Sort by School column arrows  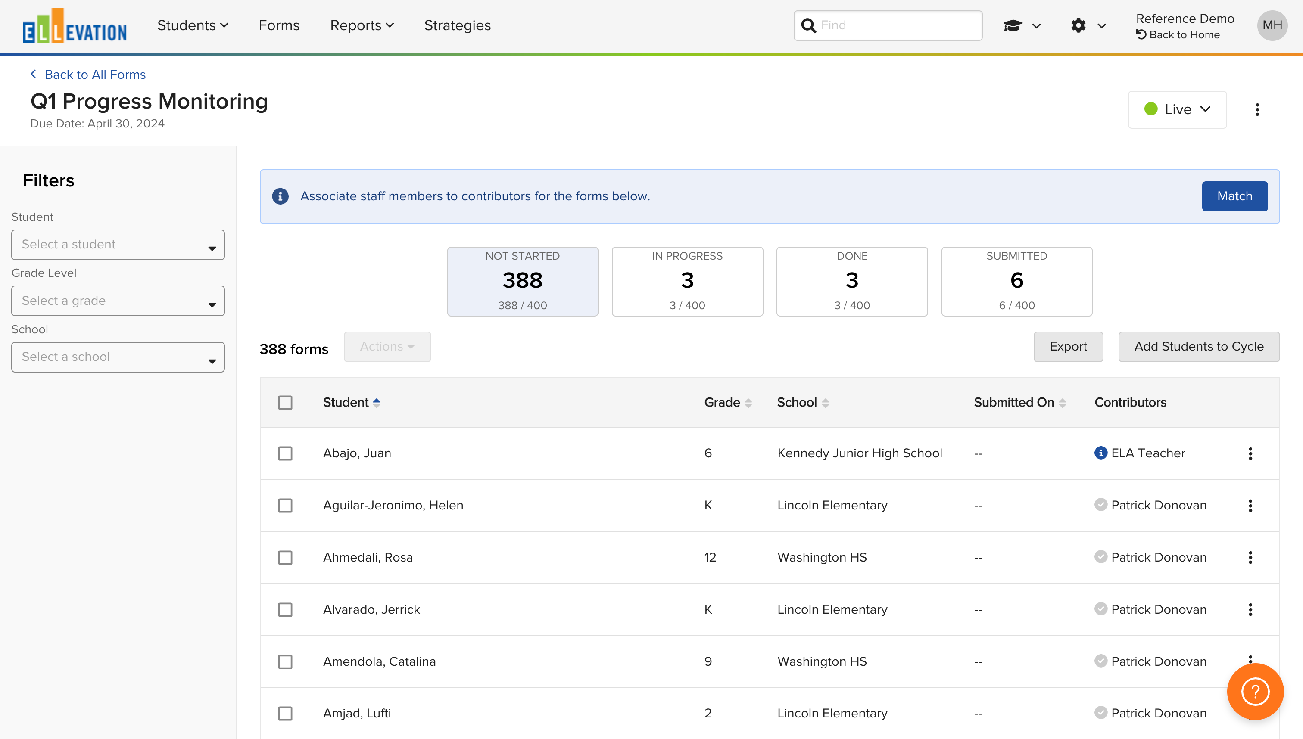pos(825,403)
